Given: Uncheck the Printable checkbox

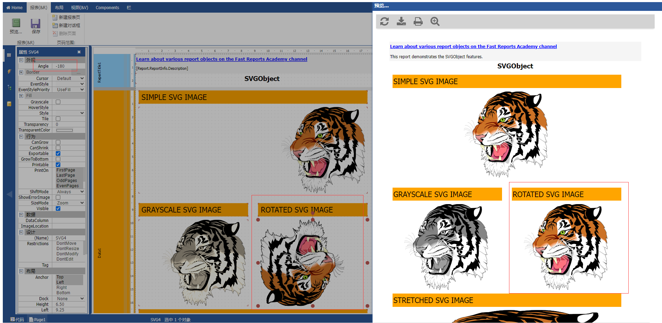Looking at the screenshot, I should click(58, 164).
